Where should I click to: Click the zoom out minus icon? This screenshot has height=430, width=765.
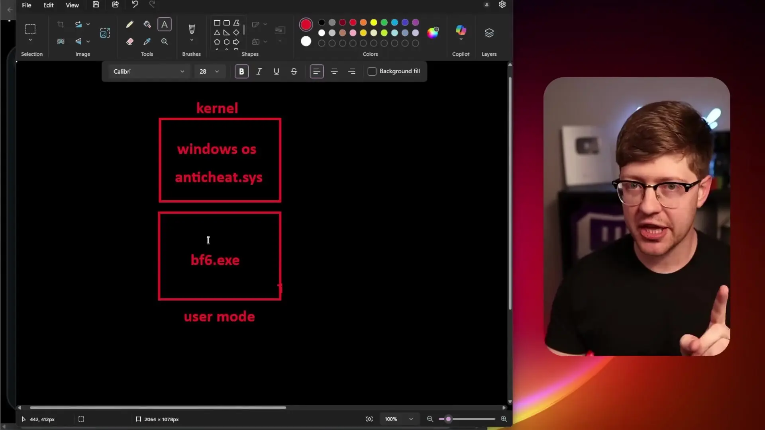point(430,419)
